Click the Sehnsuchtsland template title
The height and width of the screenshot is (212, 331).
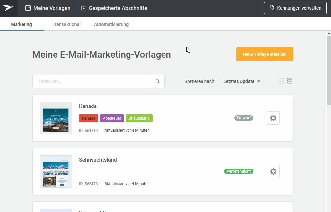click(x=98, y=160)
